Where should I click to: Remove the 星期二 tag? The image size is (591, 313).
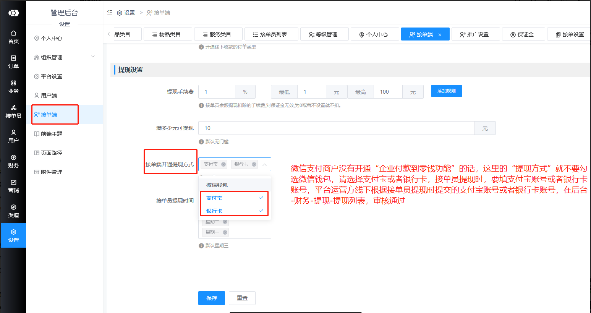tap(225, 222)
